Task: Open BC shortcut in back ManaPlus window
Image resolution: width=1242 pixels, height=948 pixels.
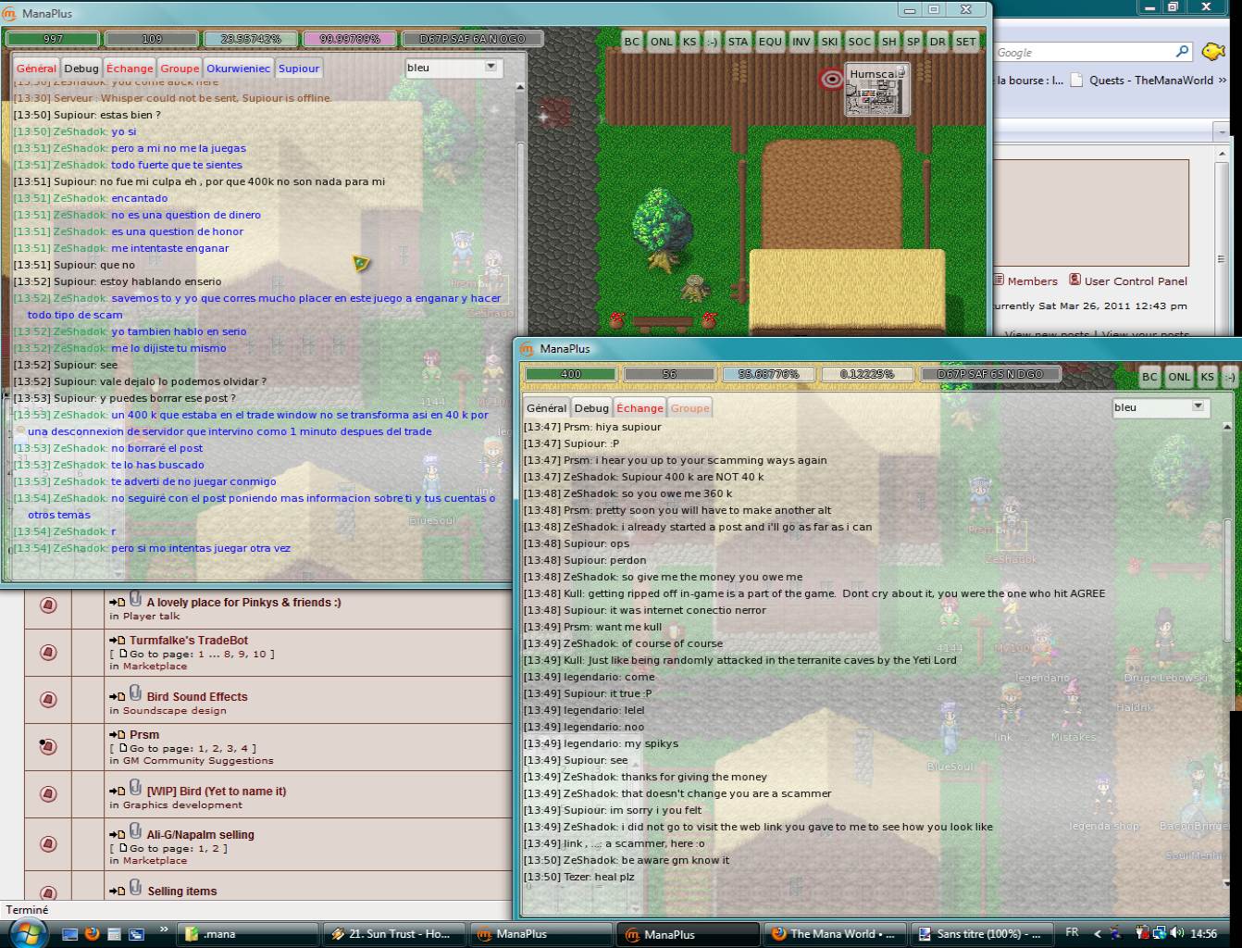Action: tap(631, 41)
